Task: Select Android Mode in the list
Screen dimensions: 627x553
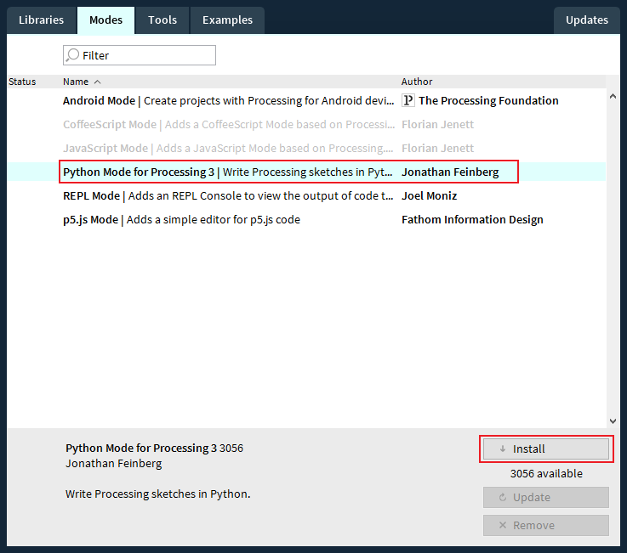Action: (227, 100)
